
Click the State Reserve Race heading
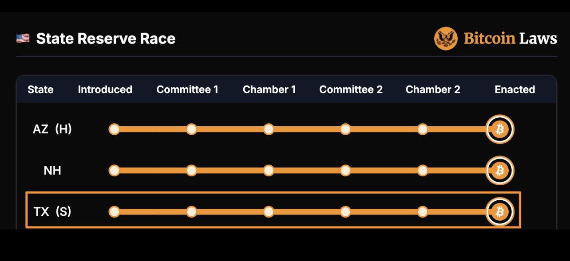tap(106, 39)
